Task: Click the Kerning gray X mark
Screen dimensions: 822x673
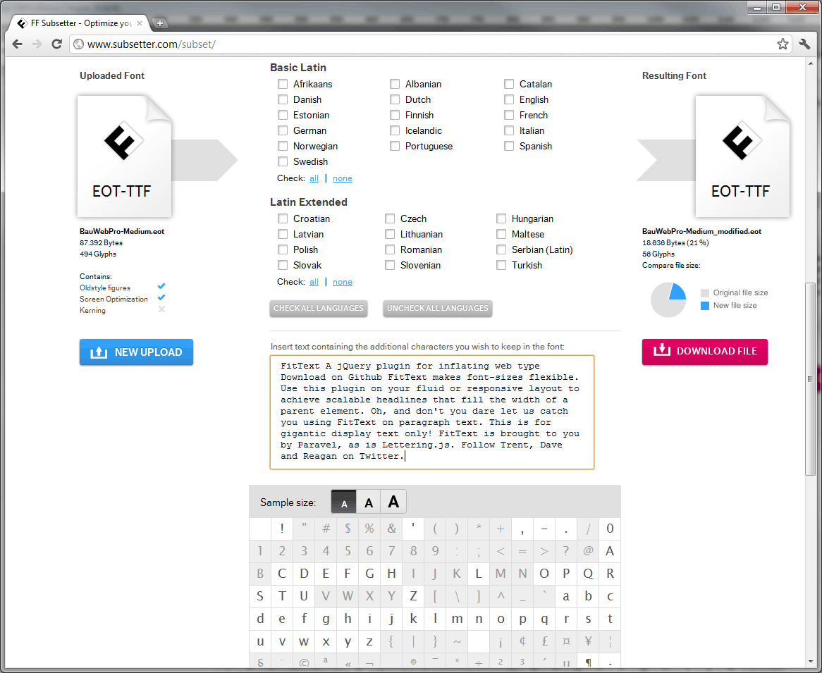Action: pos(161,309)
